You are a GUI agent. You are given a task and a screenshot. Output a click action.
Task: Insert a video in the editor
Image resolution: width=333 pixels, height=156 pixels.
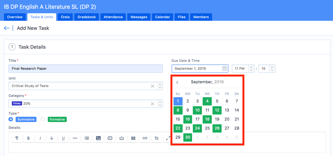click(110, 138)
